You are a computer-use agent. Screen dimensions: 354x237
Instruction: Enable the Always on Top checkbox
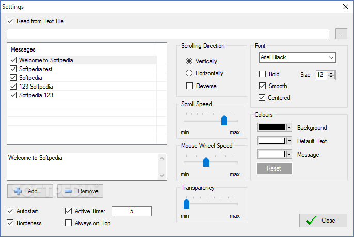(69, 223)
